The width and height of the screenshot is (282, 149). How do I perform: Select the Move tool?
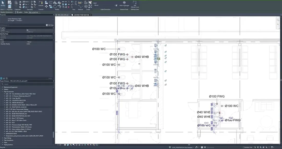click(x=46, y=6)
